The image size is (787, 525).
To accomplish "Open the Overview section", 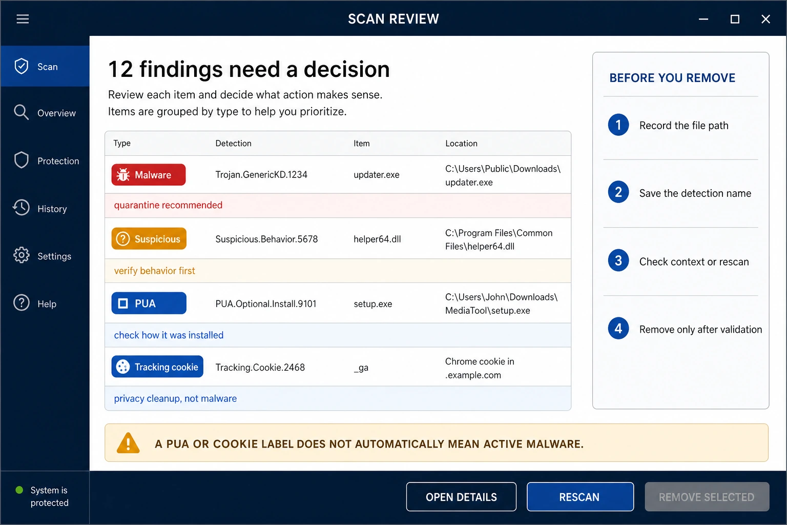I will (x=45, y=113).
